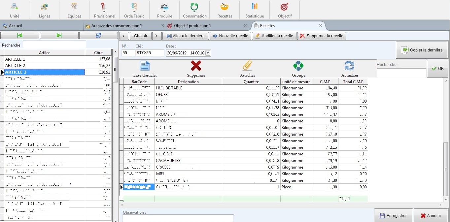This screenshot has height=222, width=450.
Task: Jump to first record green arrow
Action: [20, 36]
